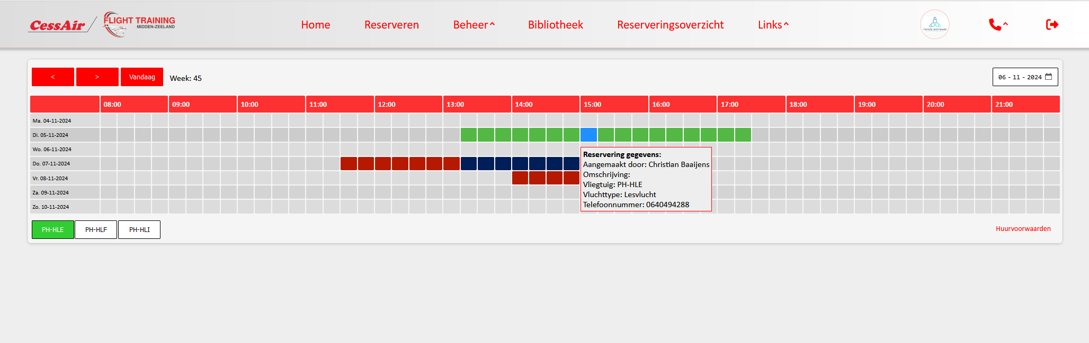
Task: Click the Flight Training Midden-Zeeland logo
Action: [x=139, y=24]
